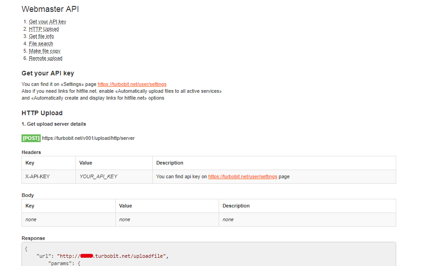Select the upload server endpoint URL text
Screen dimensions: 436x266
(x=88, y=138)
